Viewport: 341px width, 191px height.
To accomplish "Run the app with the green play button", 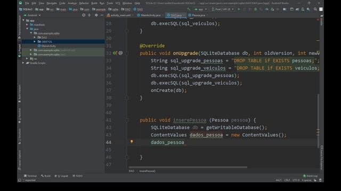I will point(239,10).
